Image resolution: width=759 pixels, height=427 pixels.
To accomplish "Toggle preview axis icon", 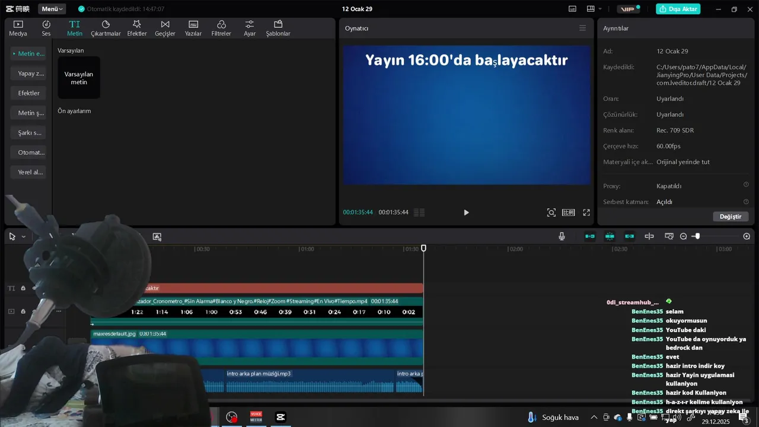I will pyautogui.click(x=649, y=236).
